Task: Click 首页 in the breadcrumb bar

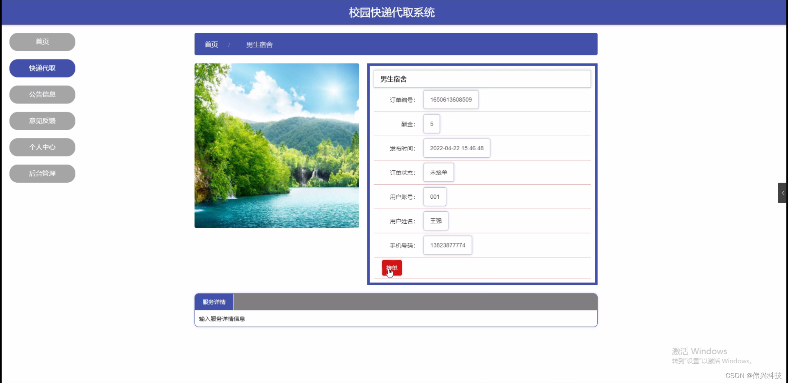Action: (211, 44)
